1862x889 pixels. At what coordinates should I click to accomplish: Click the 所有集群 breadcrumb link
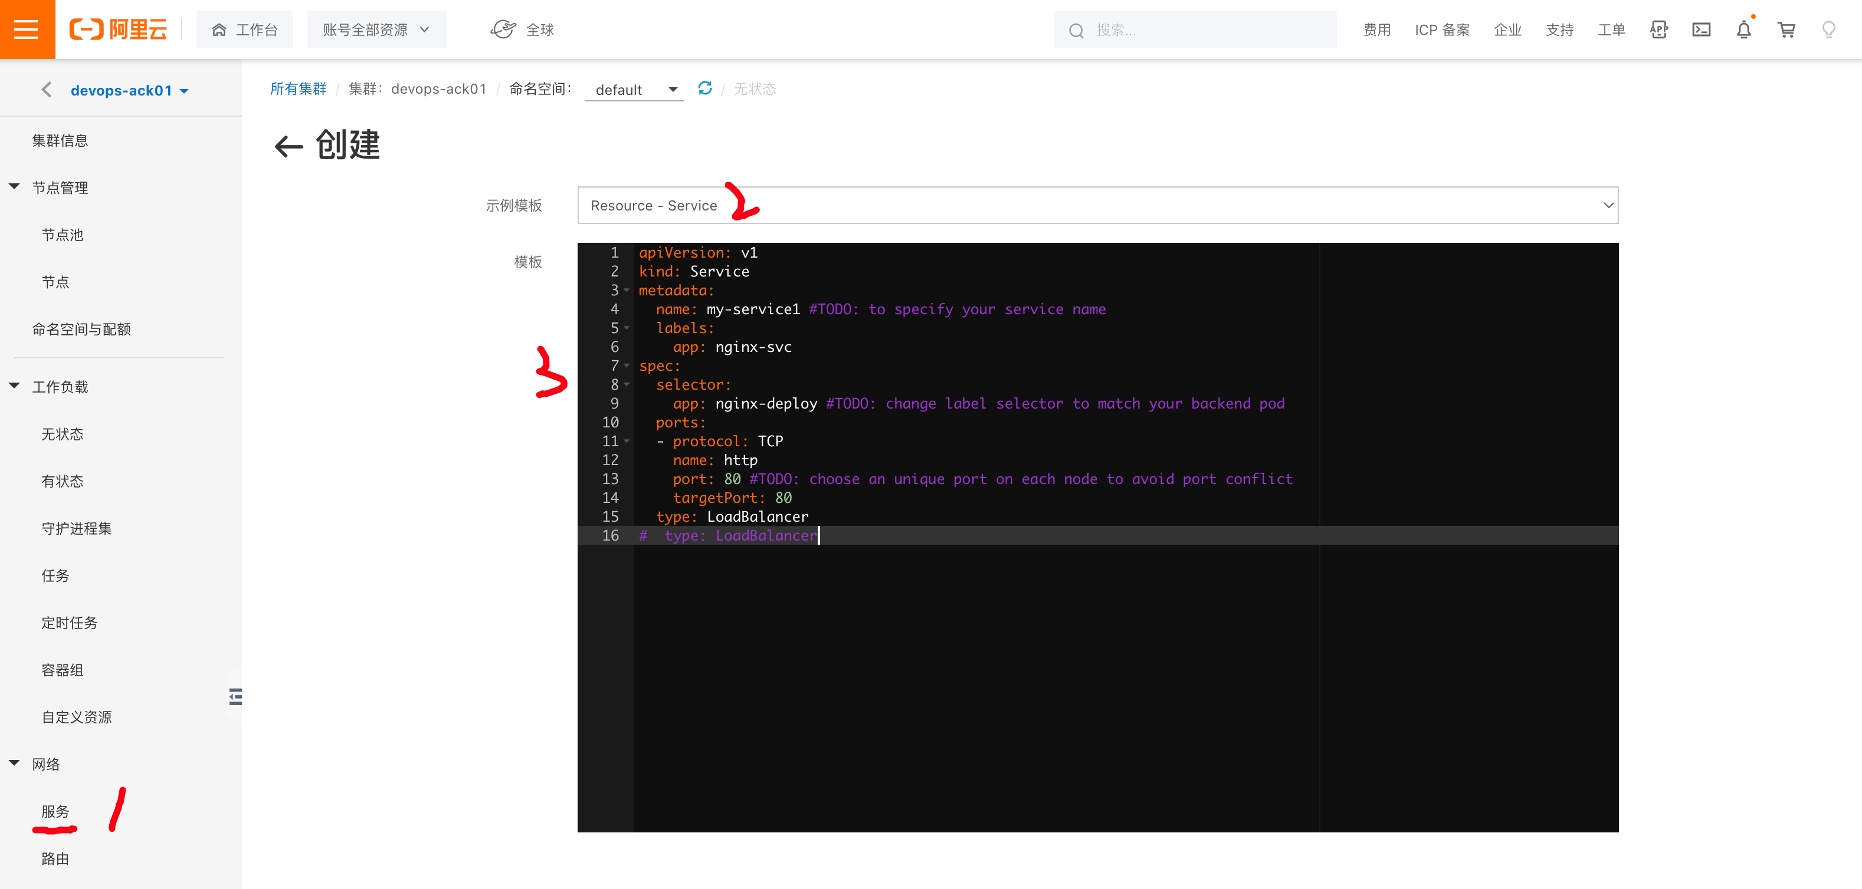(298, 89)
